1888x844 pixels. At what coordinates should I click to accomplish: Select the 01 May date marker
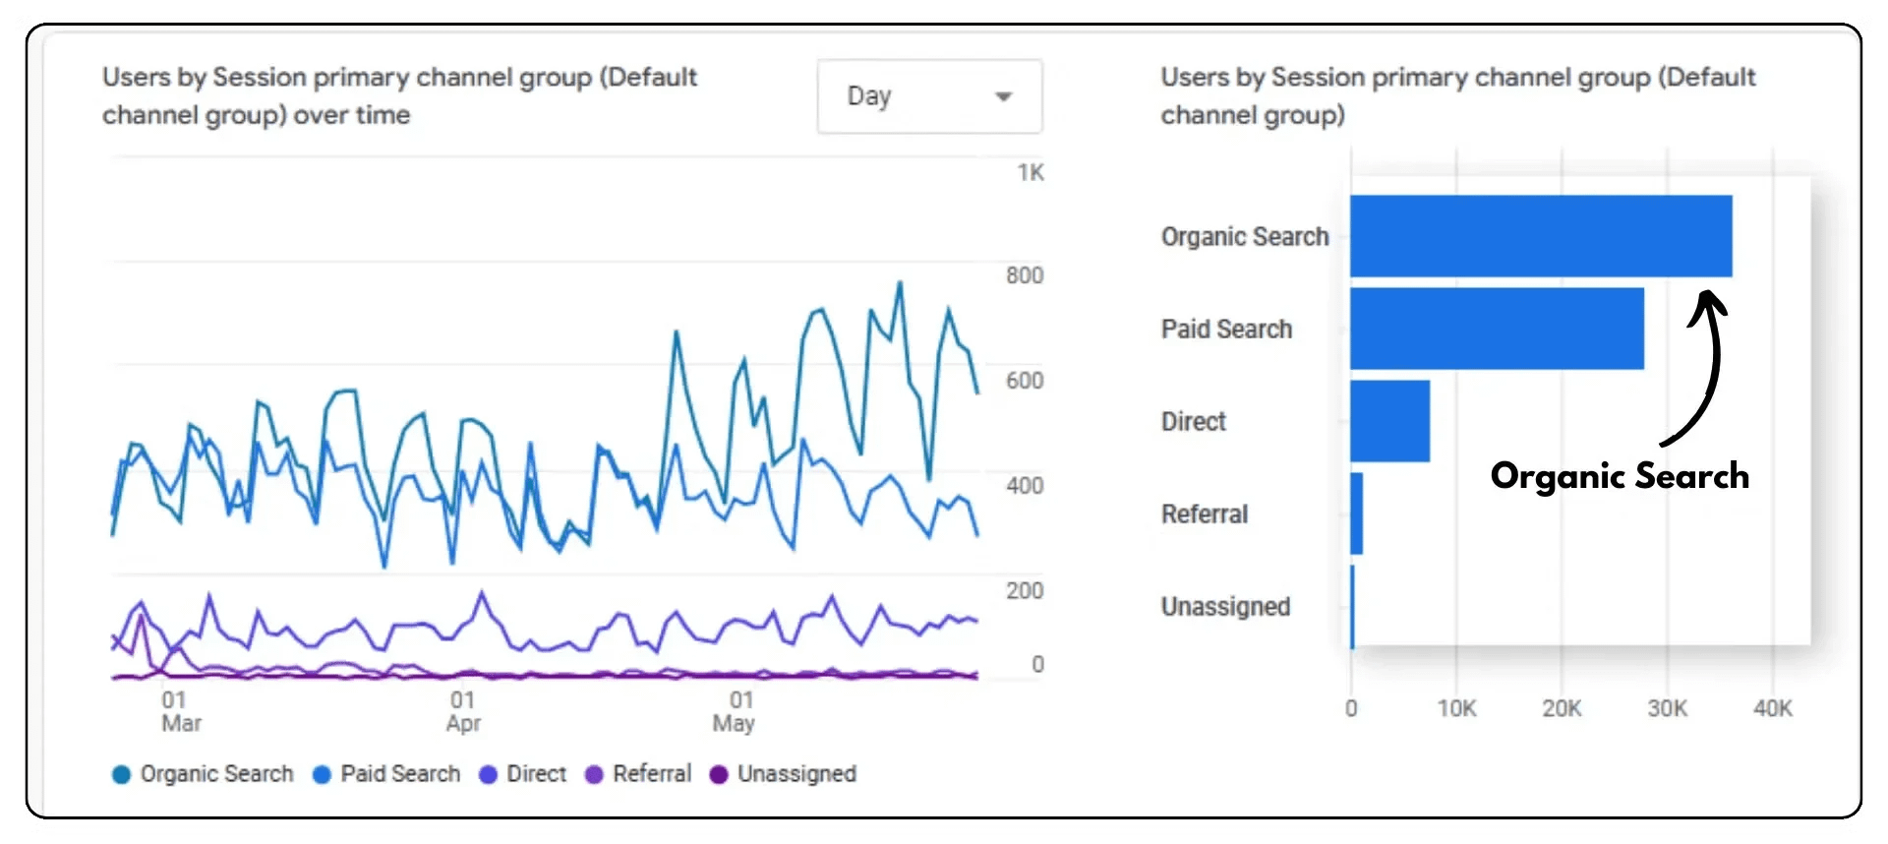tap(735, 711)
